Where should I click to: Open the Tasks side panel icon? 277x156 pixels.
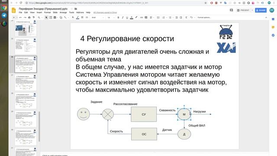point(273,35)
